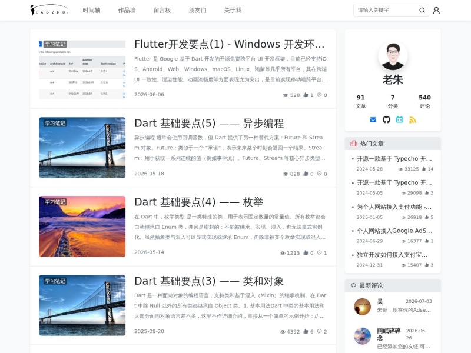Open the 时间轴 menu item
This screenshot has width=471, height=353.
[x=91, y=10]
